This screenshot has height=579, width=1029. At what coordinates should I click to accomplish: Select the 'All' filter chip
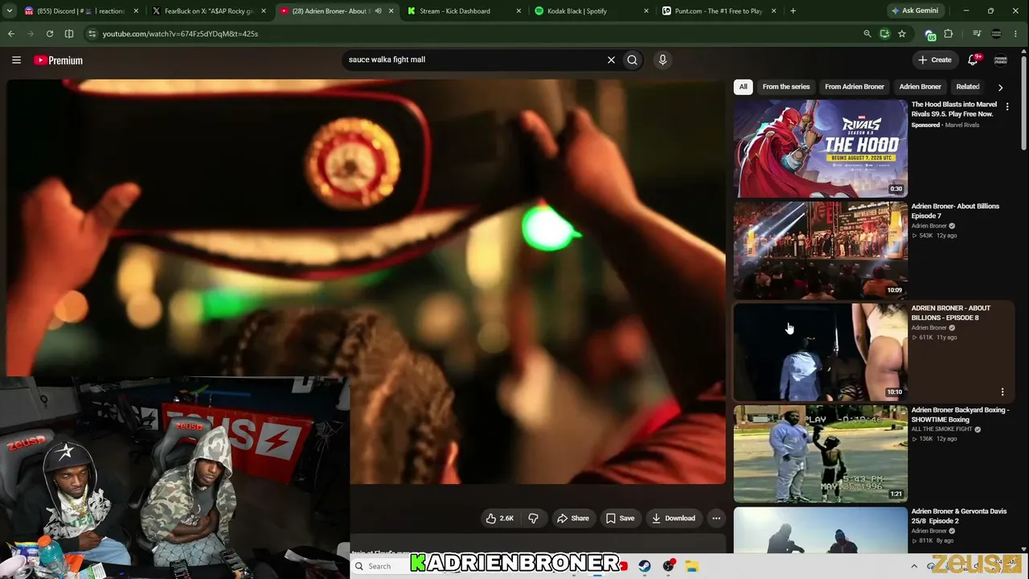point(743,87)
